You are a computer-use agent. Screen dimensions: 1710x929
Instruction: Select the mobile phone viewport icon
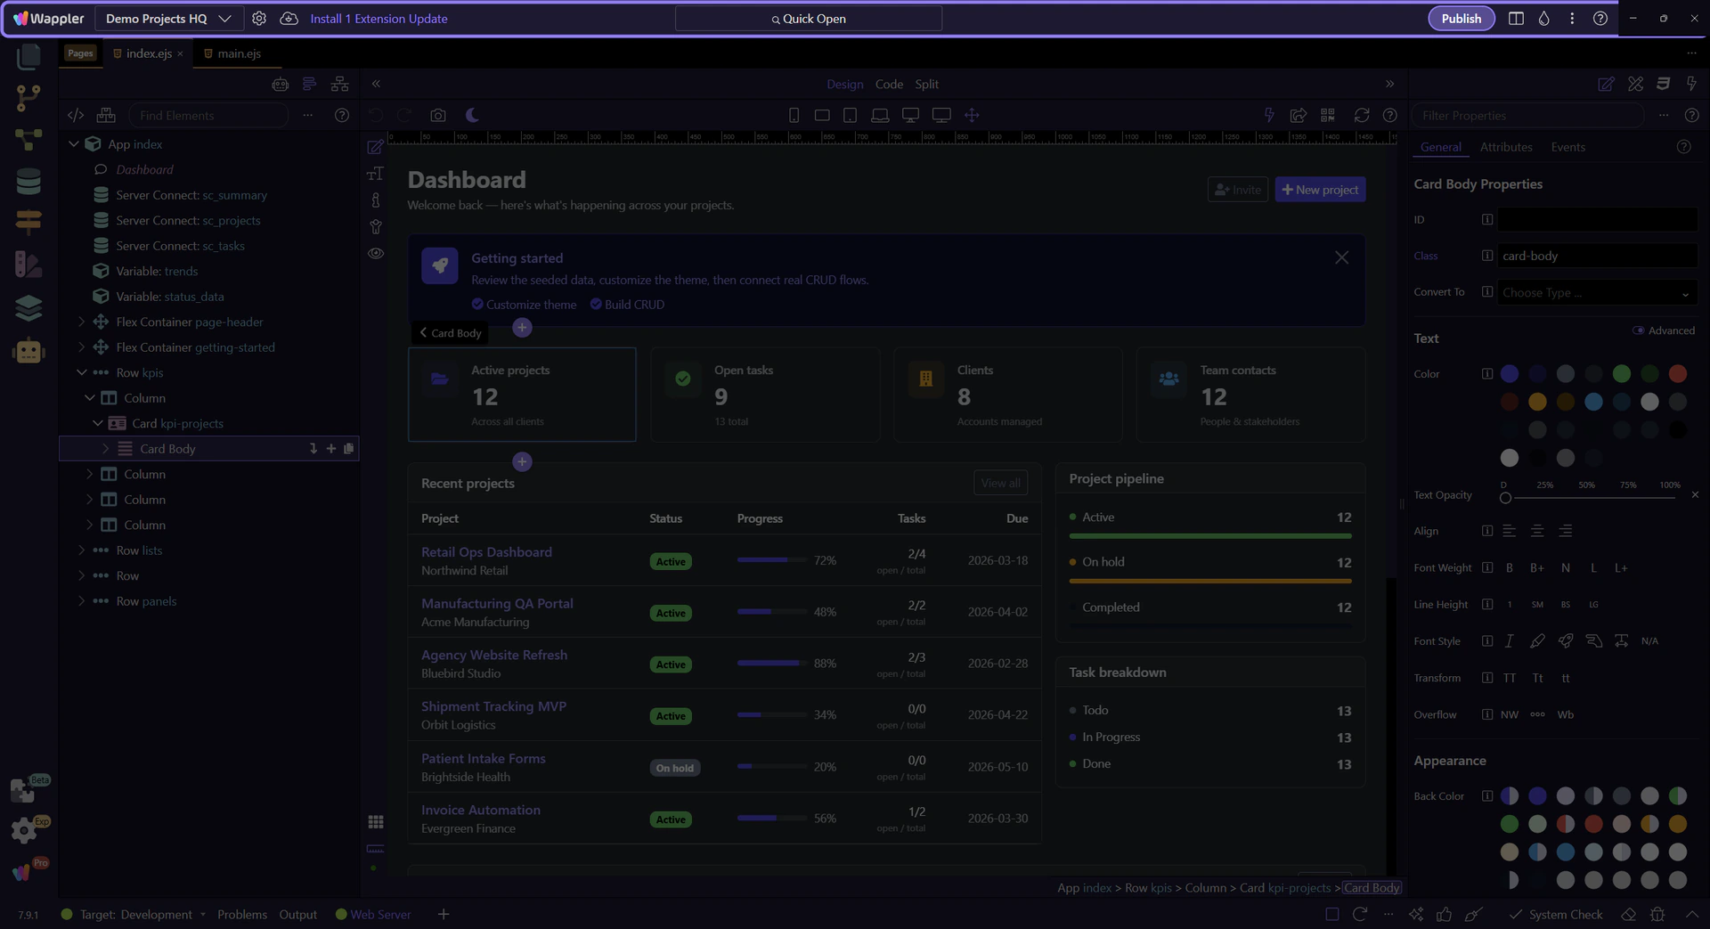pos(794,115)
